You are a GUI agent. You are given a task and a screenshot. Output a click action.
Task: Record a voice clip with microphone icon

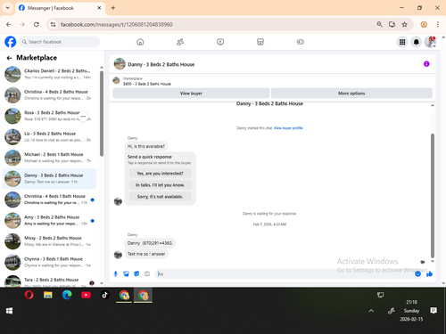(x=116, y=273)
